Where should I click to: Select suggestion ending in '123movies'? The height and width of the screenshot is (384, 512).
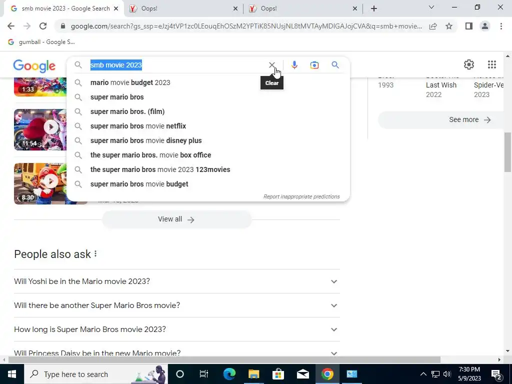208,169
